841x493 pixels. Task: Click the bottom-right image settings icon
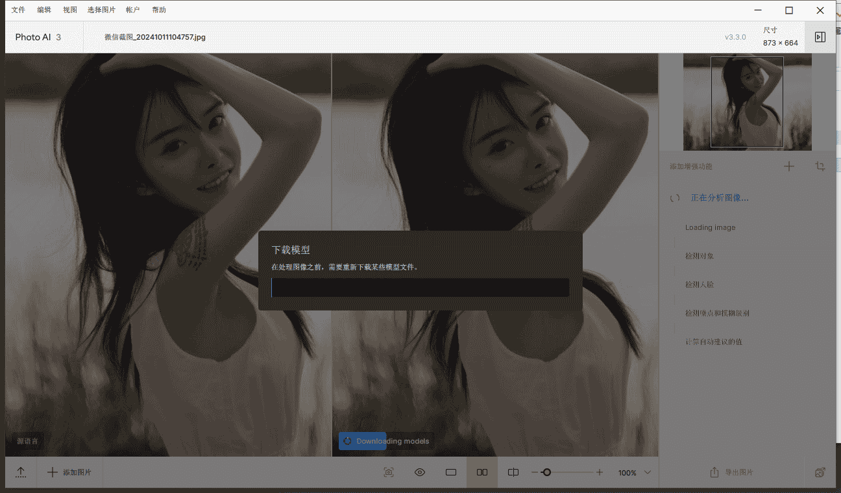(820, 472)
